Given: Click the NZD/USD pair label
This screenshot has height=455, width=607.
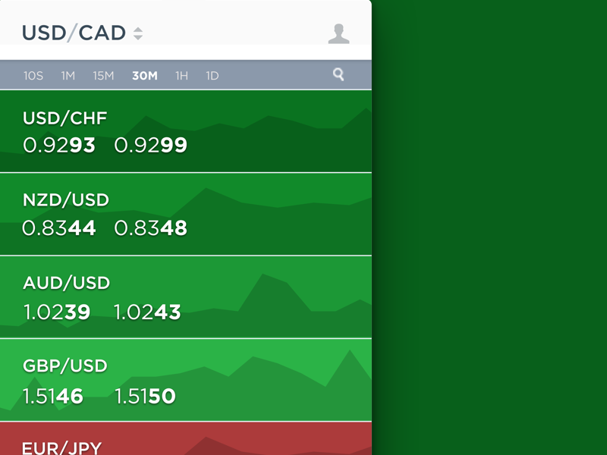Looking at the screenshot, I should [x=66, y=200].
